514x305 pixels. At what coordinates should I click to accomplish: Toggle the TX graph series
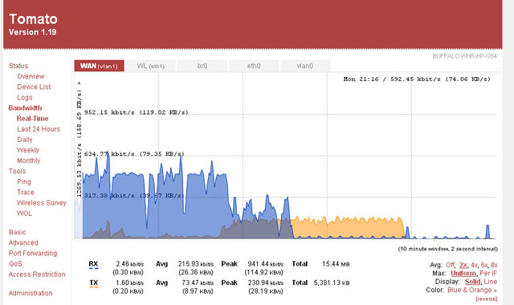click(x=94, y=283)
